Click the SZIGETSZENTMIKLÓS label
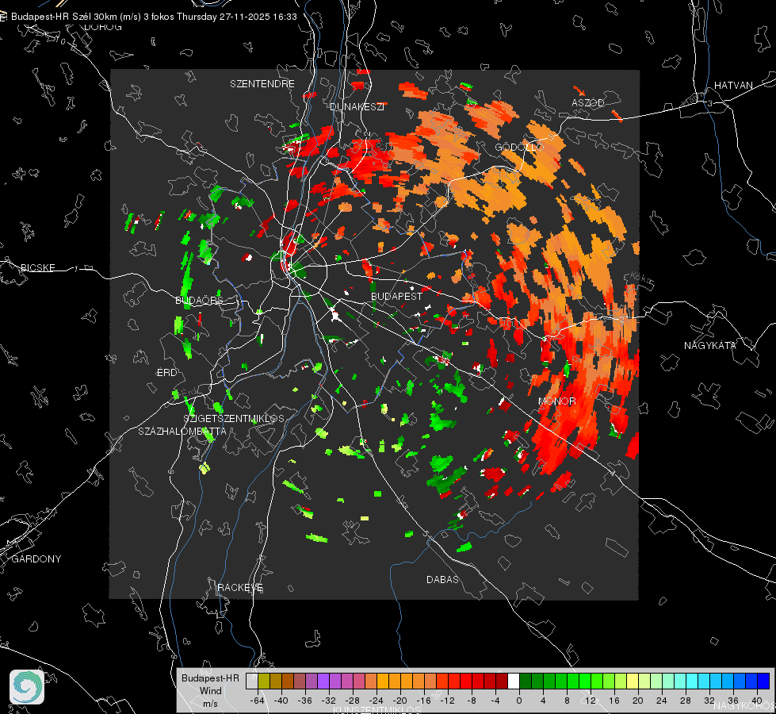 coord(234,419)
